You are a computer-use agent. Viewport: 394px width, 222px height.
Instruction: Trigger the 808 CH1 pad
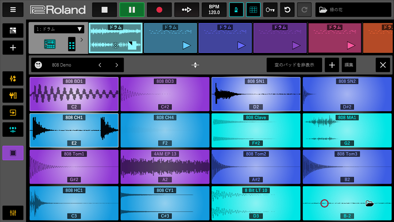[x=74, y=130]
